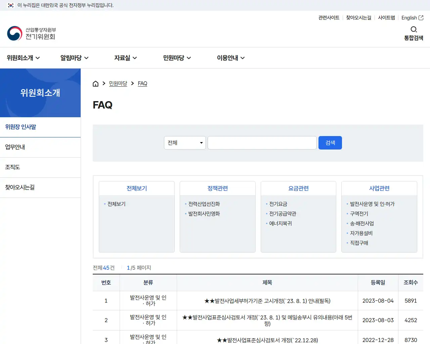The width and height of the screenshot is (430, 344).
Task: Filter by 전기요금
Action: [x=278, y=204]
